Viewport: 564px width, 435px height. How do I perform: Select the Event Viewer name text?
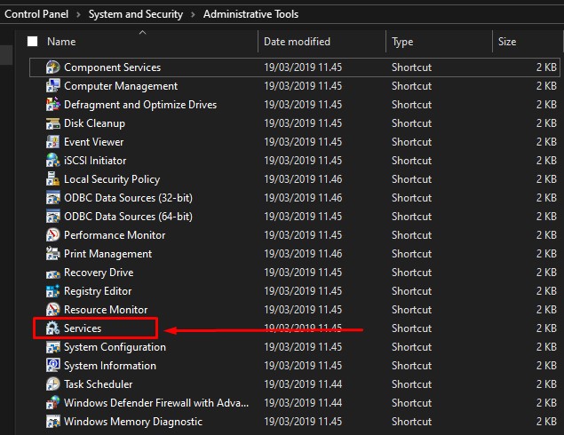pos(93,142)
